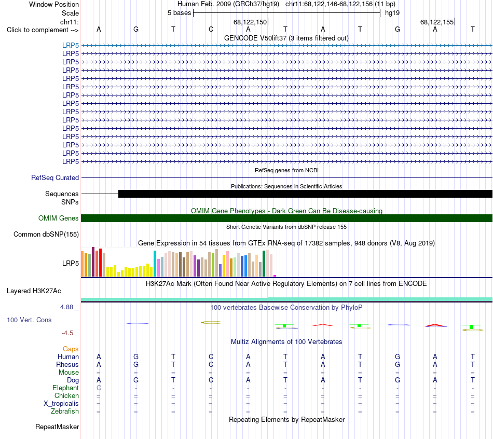Click the -4.5 PhyloP lower scale value
This screenshot has height=439, width=493.
point(67,333)
